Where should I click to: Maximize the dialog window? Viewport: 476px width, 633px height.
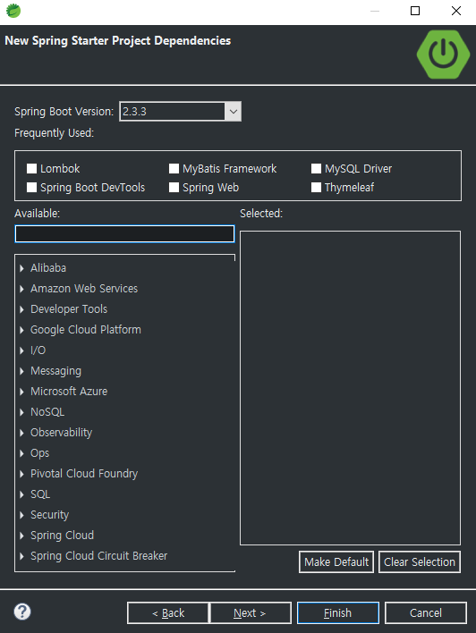pyautogui.click(x=415, y=11)
